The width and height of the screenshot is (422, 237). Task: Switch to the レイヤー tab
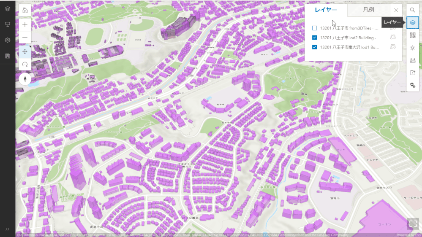click(x=326, y=10)
